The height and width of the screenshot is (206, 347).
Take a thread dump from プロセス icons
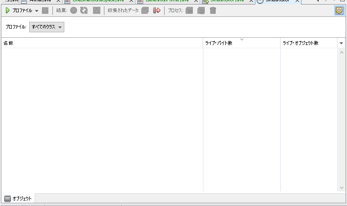pyautogui.click(x=189, y=10)
